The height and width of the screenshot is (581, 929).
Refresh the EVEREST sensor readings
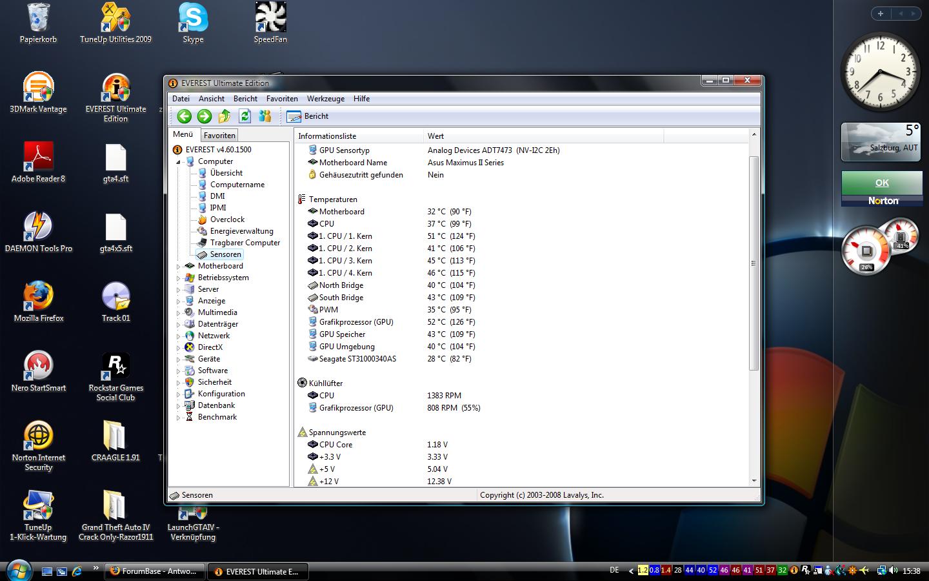245,116
